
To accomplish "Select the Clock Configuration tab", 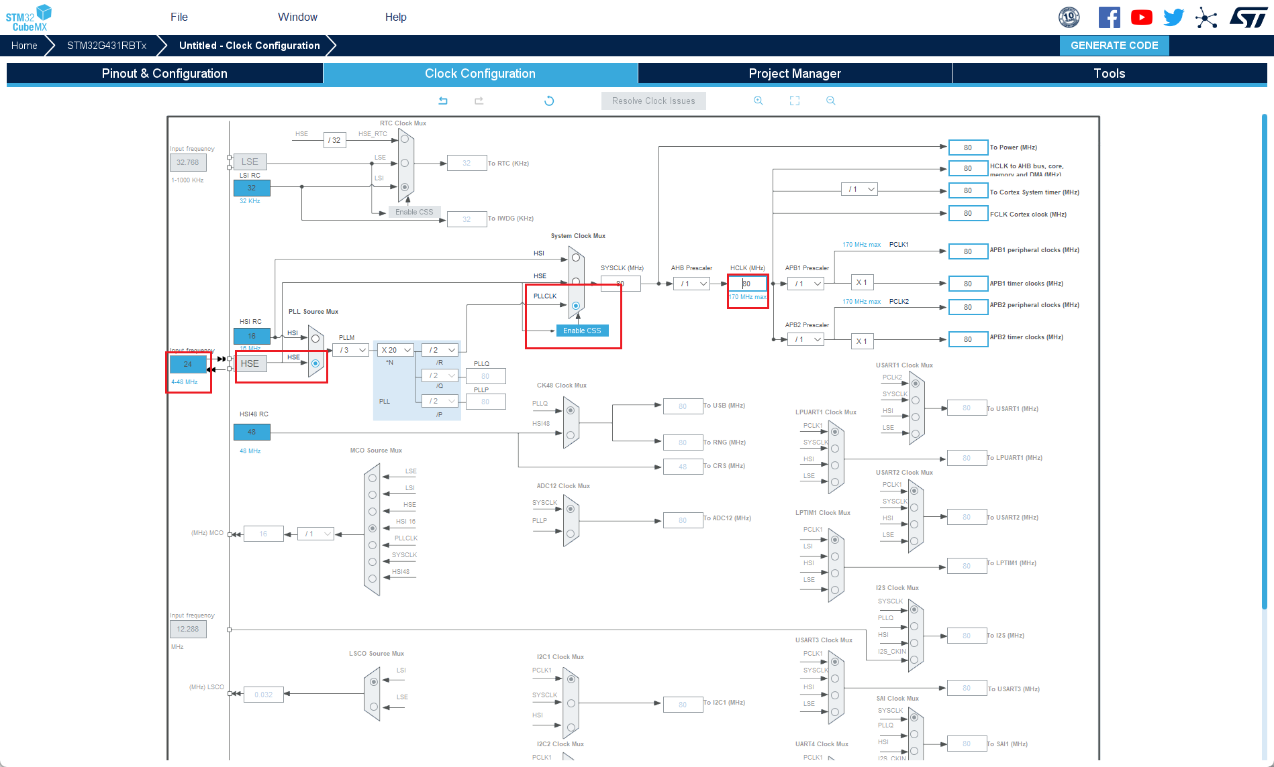I will coord(480,74).
